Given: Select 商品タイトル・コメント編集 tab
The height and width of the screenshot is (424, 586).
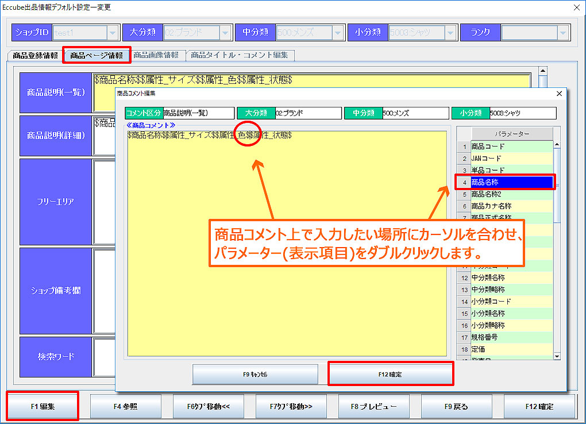Looking at the screenshot, I should coord(241,56).
